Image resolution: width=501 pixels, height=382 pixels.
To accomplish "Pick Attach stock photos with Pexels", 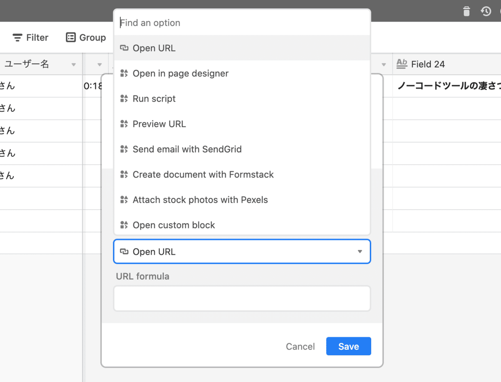I will click(200, 200).
